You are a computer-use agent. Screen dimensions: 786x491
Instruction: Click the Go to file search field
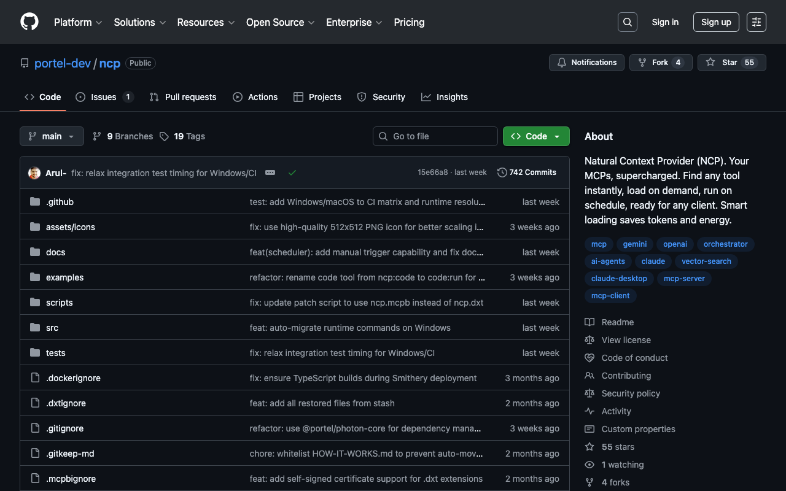[435, 136]
